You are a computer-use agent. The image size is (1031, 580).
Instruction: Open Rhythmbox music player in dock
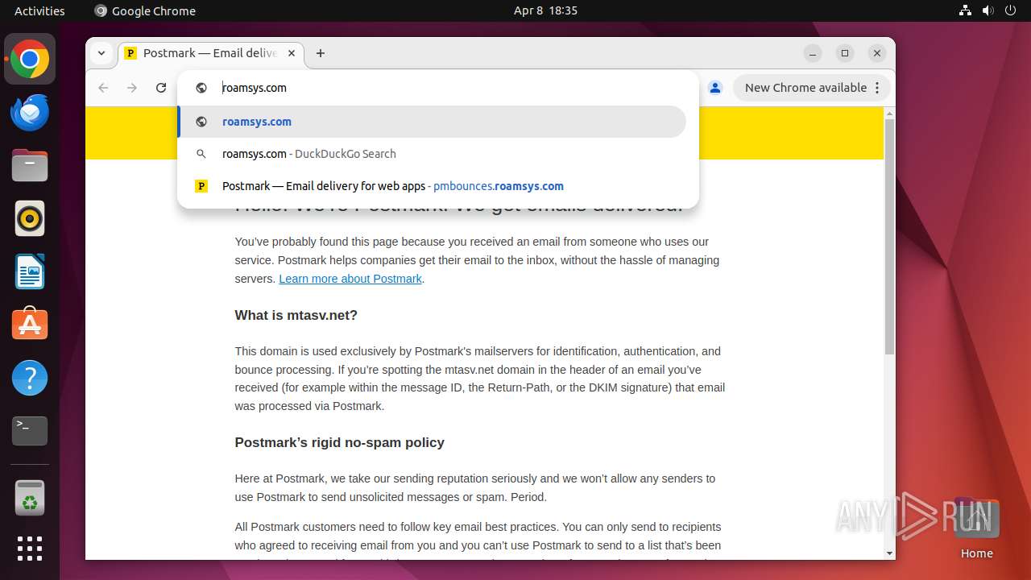[30, 218]
